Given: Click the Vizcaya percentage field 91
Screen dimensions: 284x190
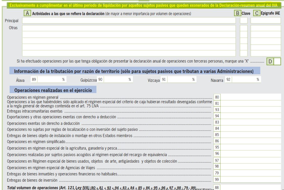Looking at the screenshot, I should coord(182,79).
